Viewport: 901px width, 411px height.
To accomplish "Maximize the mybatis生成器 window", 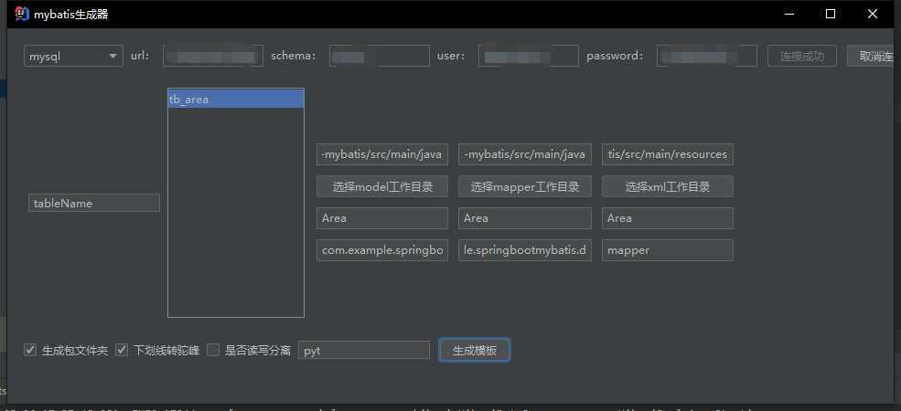I will point(831,15).
